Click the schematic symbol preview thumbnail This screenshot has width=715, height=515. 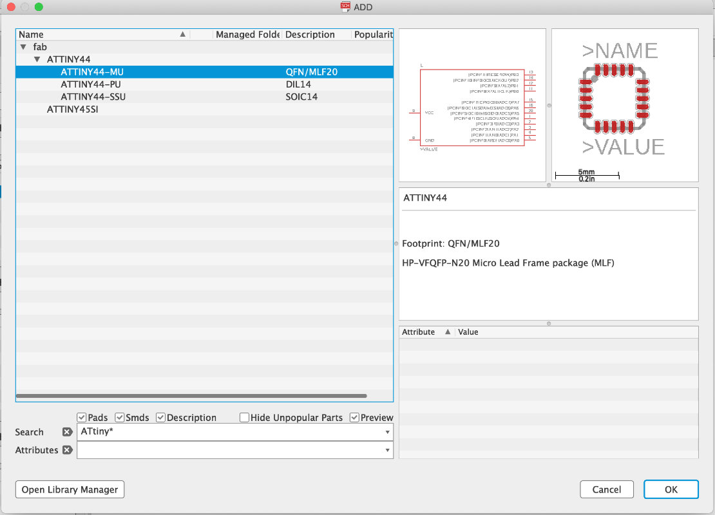tap(472, 106)
